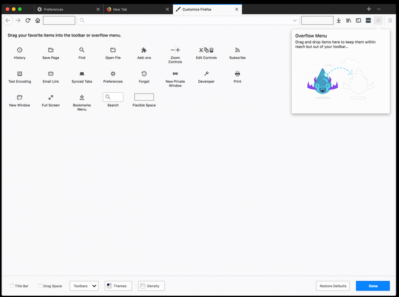Open a new tab with plus button

click(368, 9)
